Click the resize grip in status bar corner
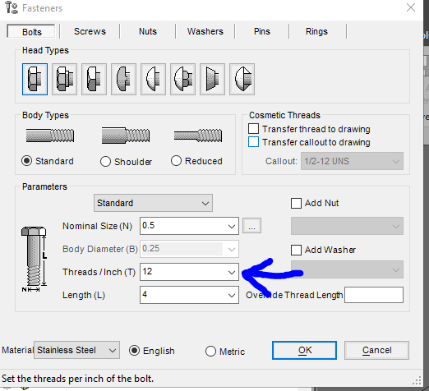 417,380
